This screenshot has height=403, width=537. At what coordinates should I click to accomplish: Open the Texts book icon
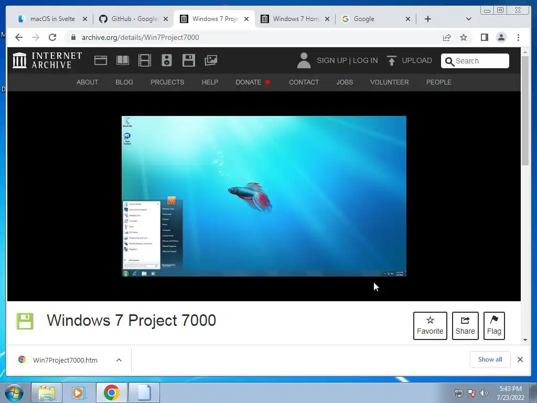tap(123, 60)
